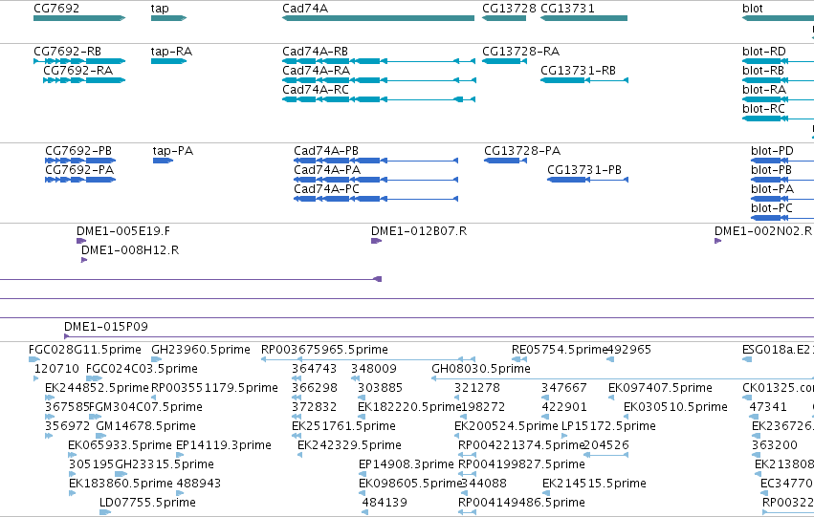Viewport: 814px width, 517px height.
Task: Click EST label EP14119.3prime
Action: 224,445
